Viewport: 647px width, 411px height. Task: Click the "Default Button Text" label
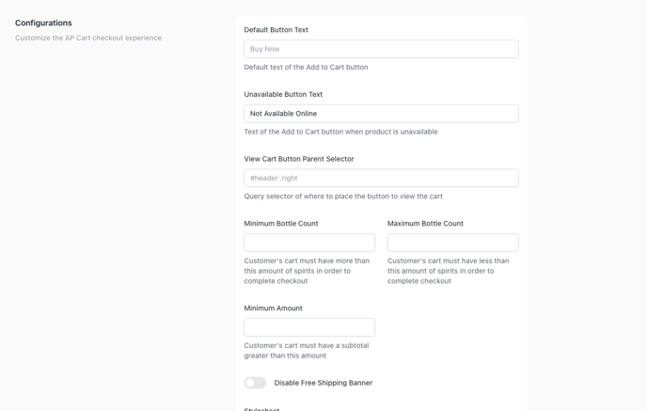click(x=276, y=30)
